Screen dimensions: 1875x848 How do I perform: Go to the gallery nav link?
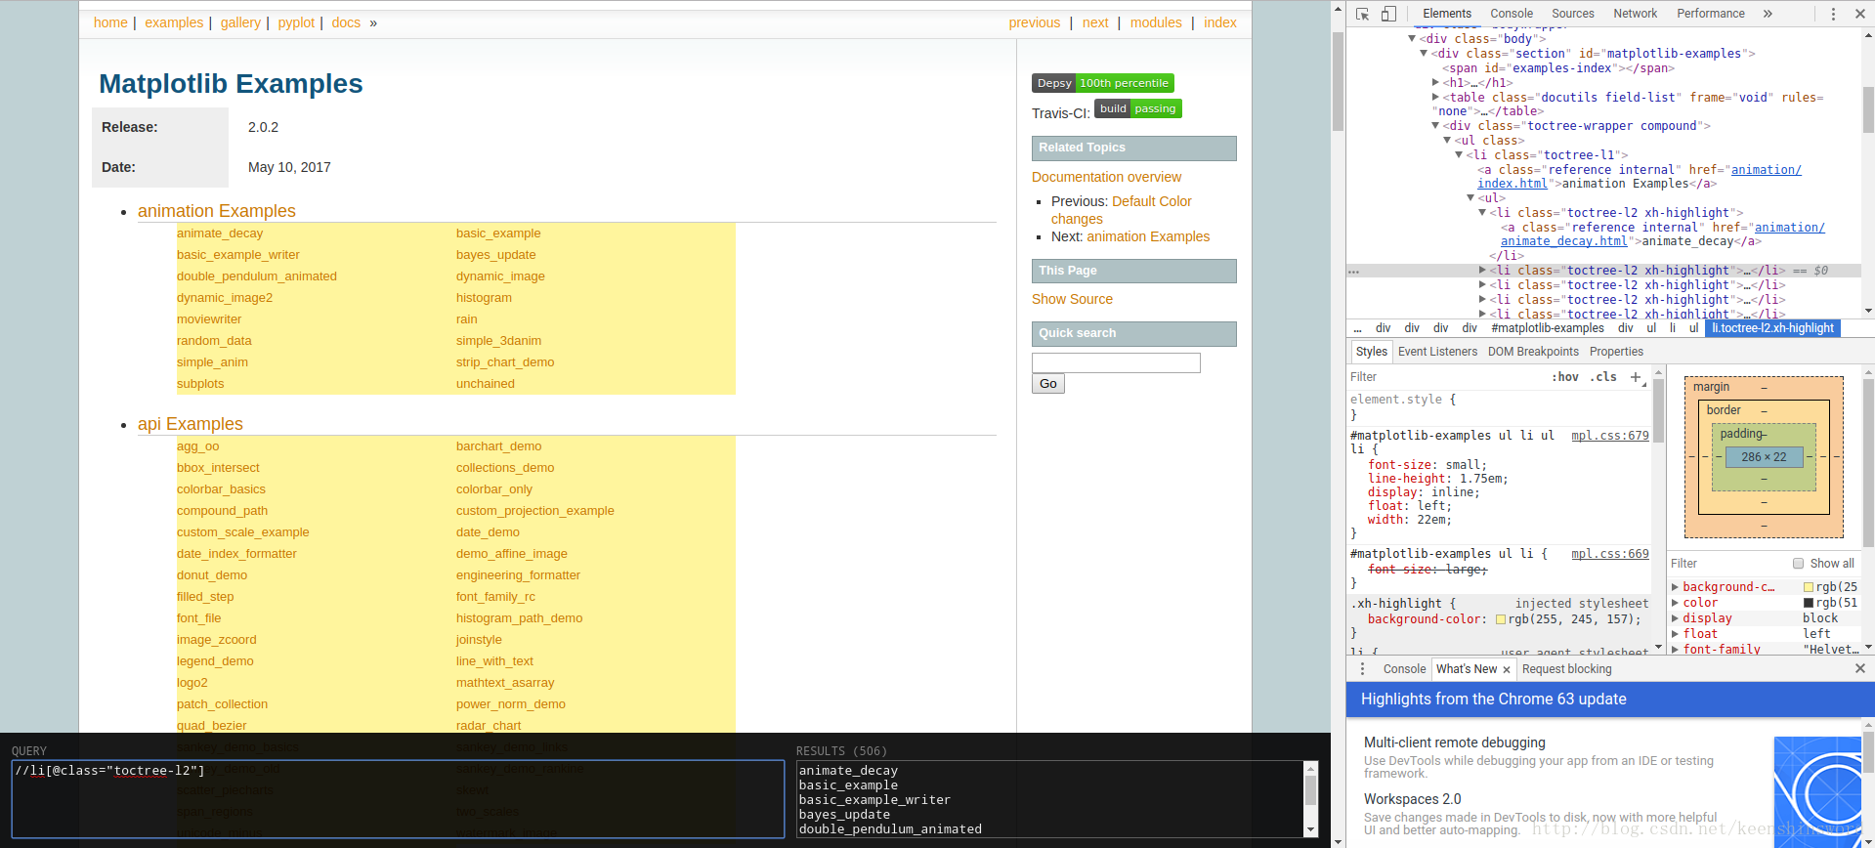tap(240, 22)
